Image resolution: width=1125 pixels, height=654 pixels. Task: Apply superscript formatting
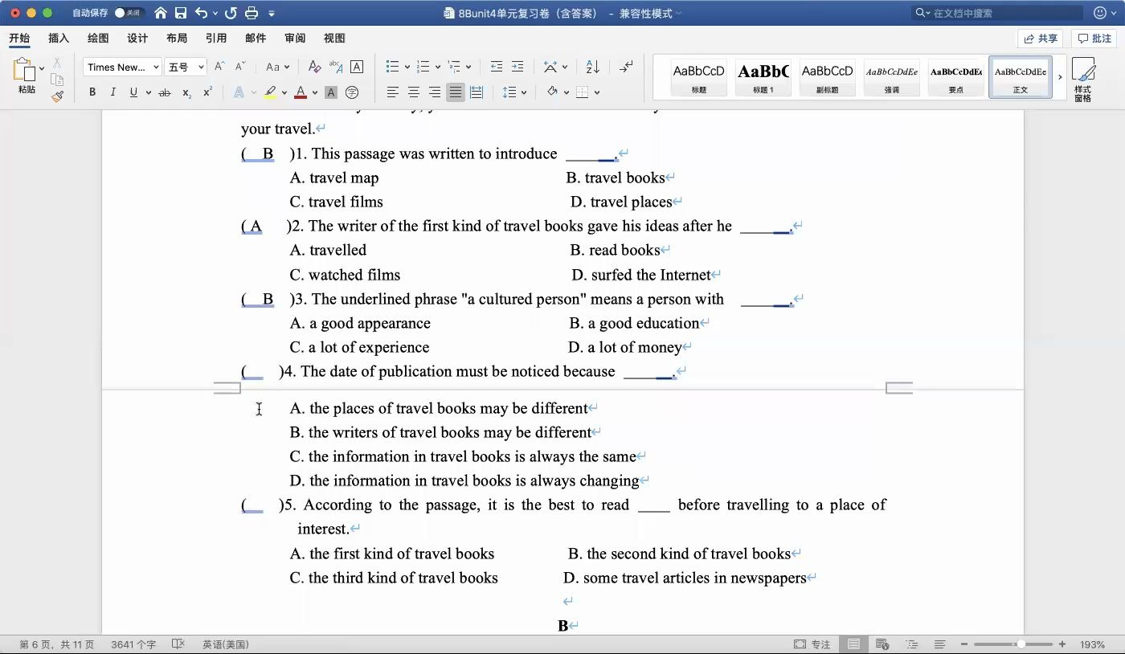[207, 92]
